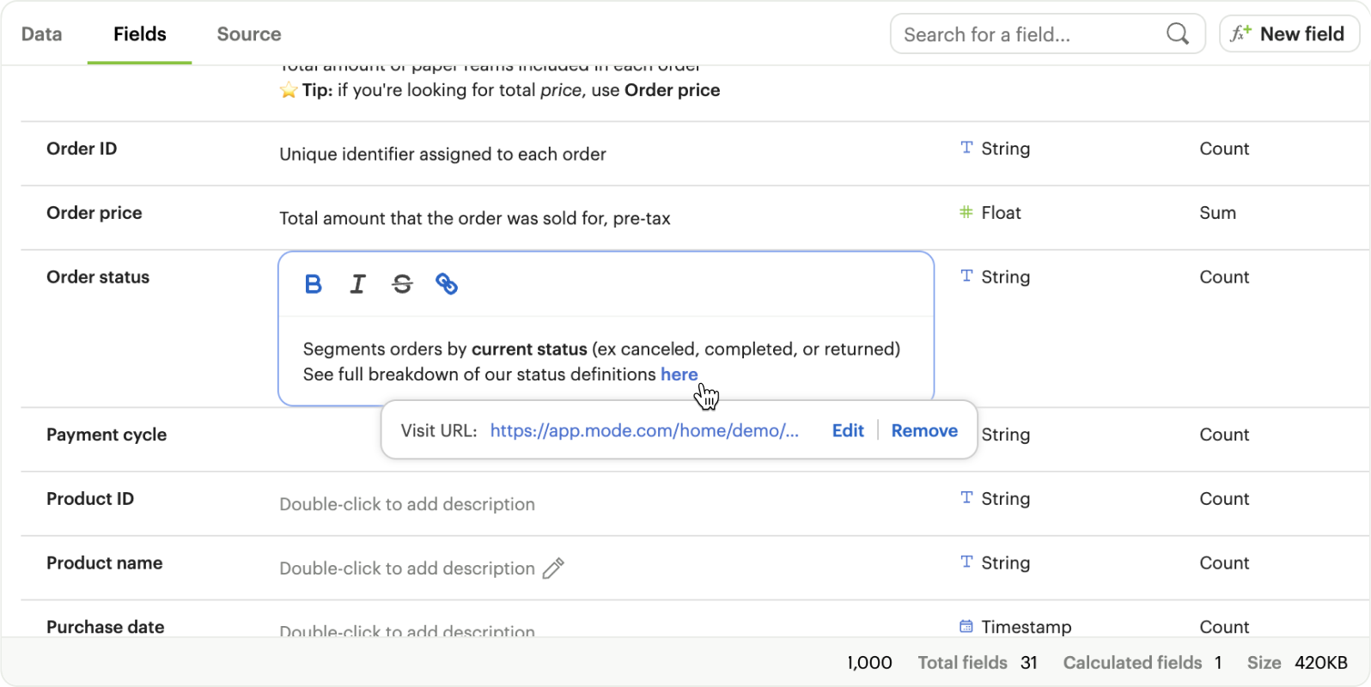Insert a link using the chain icon

447,284
